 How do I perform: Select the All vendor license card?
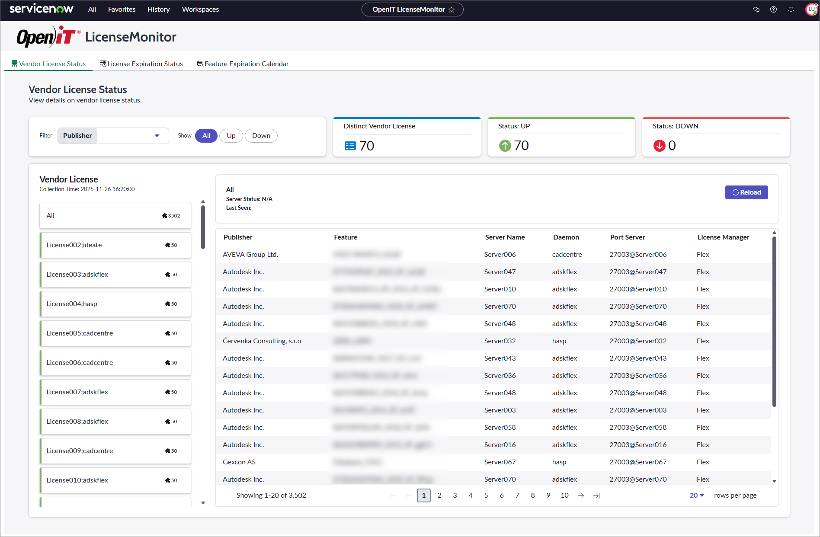115,216
